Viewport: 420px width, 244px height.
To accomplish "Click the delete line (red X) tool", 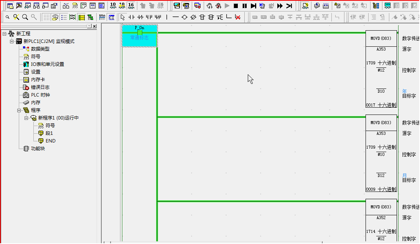I will click(x=238, y=17).
